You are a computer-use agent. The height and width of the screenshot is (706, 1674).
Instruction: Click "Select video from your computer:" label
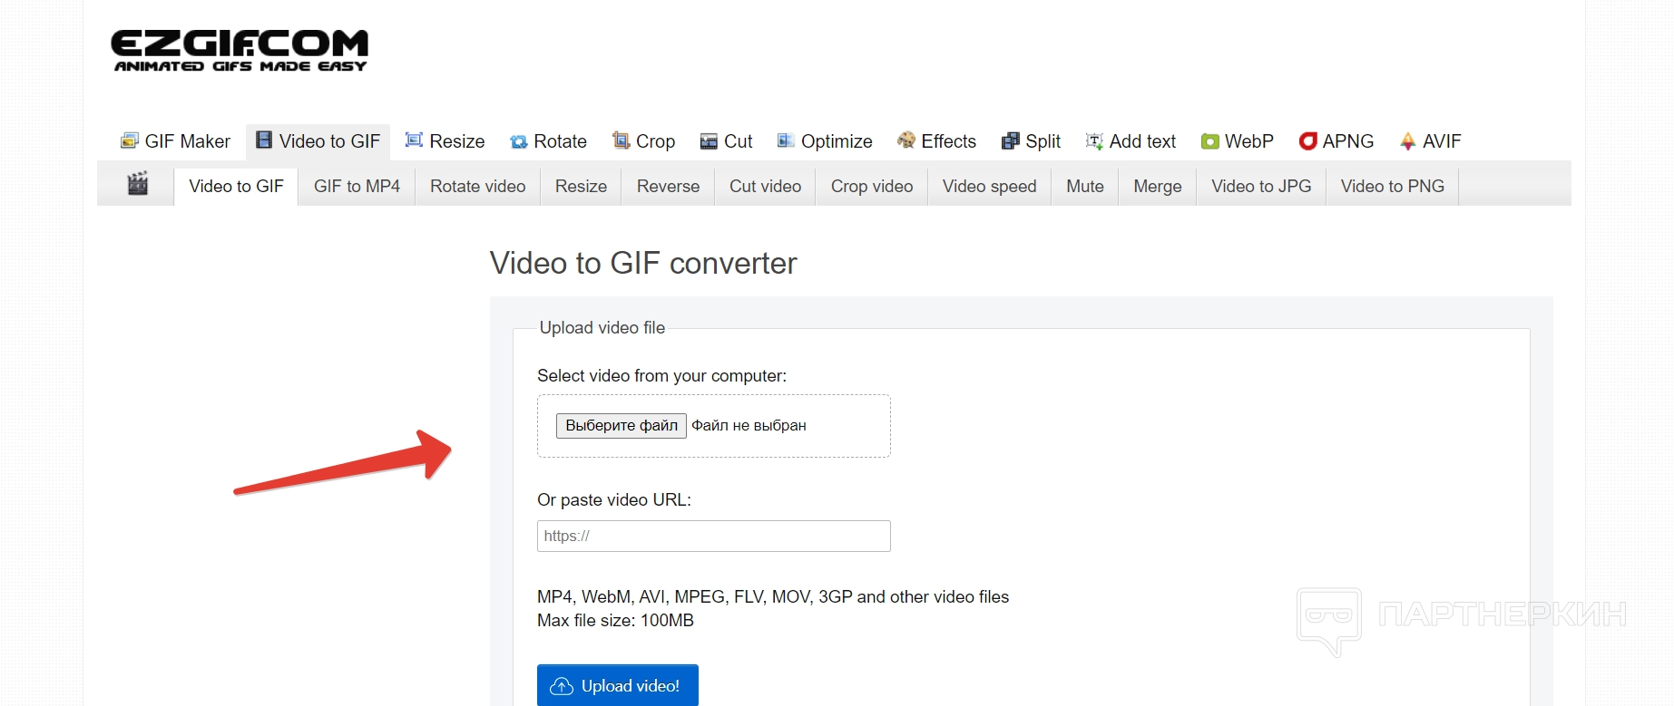(x=662, y=375)
